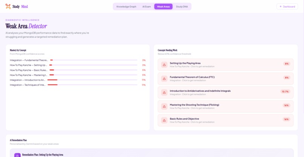Click the warning icon on Setting Up the Playing Area
Screen dimensions: 304x157
[x=164, y=65]
